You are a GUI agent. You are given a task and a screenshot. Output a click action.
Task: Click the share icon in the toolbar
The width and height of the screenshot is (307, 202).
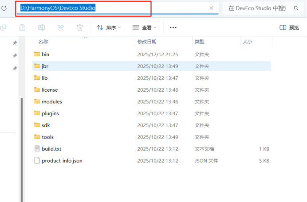(x=61, y=27)
